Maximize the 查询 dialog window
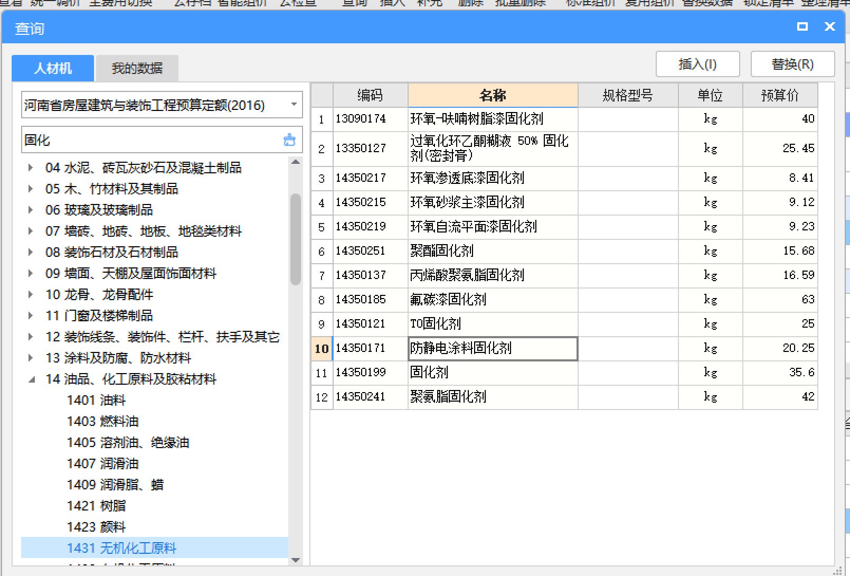The height and width of the screenshot is (576, 850). click(x=802, y=26)
